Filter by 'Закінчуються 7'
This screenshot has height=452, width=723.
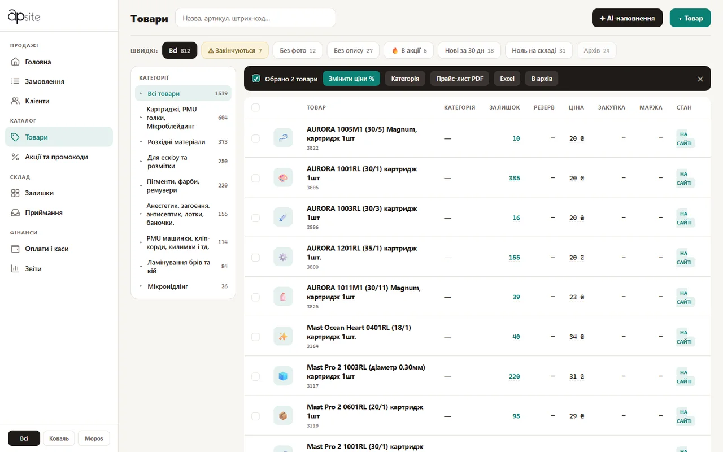235,50
